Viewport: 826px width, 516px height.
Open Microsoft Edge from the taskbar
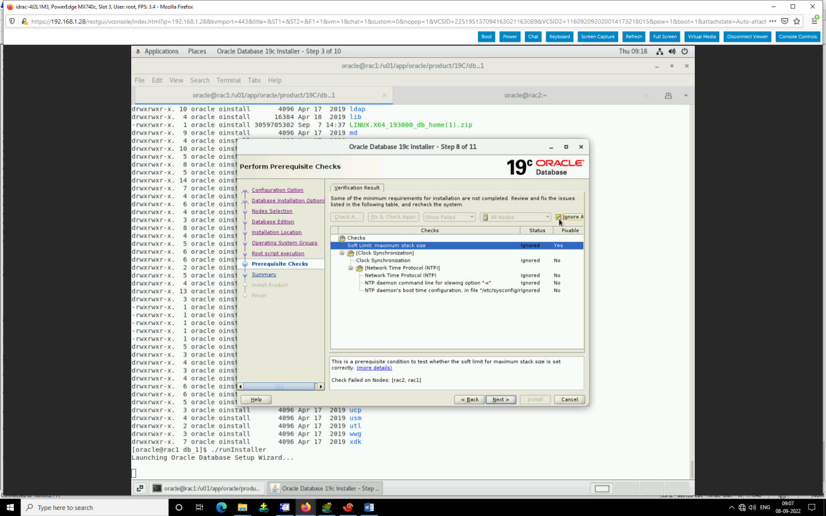coord(221,508)
